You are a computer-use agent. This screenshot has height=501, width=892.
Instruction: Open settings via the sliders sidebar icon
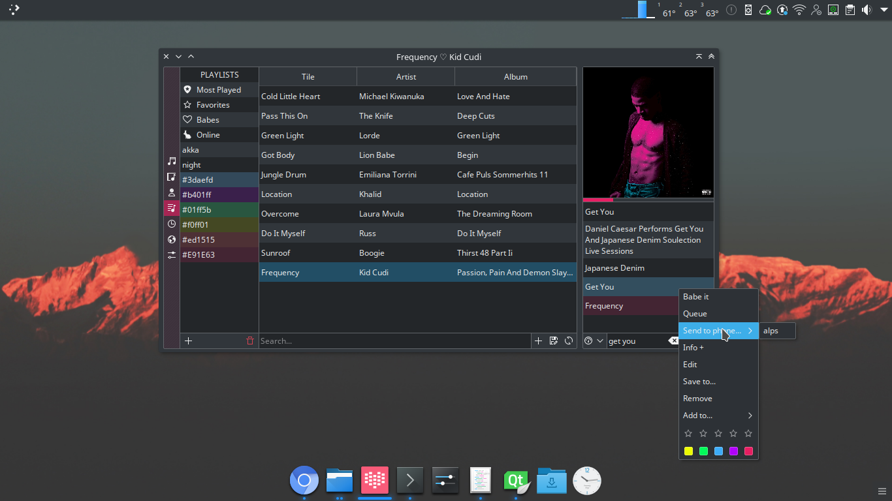point(172,255)
